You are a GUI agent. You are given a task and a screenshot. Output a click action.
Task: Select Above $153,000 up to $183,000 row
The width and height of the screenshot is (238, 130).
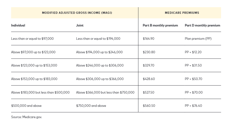(x=116, y=79)
